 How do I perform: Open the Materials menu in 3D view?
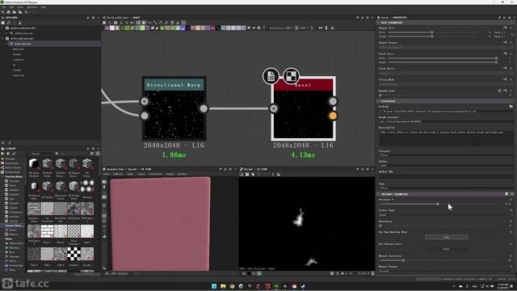(118, 174)
